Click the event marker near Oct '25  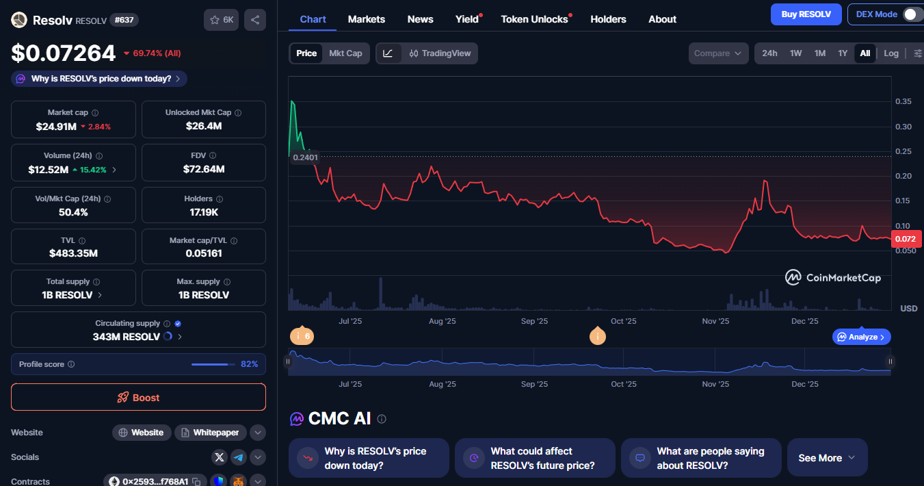(598, 335)
